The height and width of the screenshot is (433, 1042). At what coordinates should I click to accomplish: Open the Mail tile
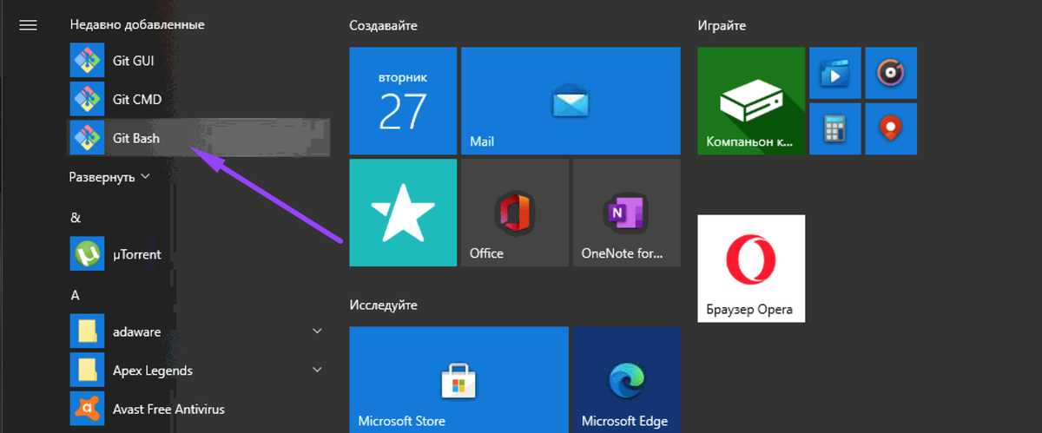[x=570, y=101]
